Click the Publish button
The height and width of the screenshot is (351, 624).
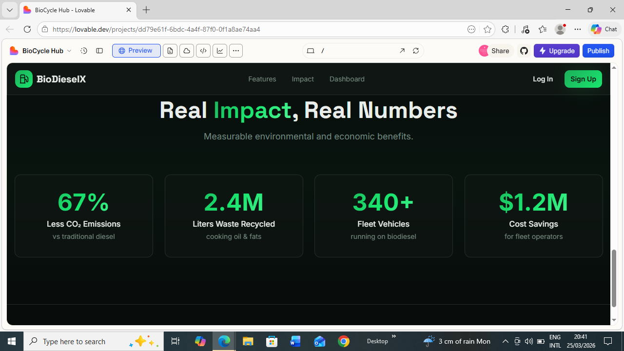(x=598, y=51)
